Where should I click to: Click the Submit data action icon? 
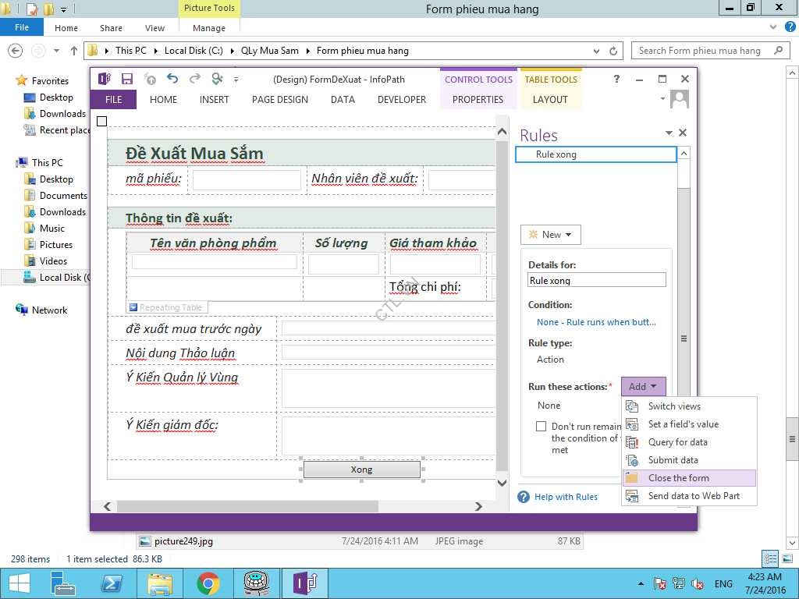click(x=633, y=460)
